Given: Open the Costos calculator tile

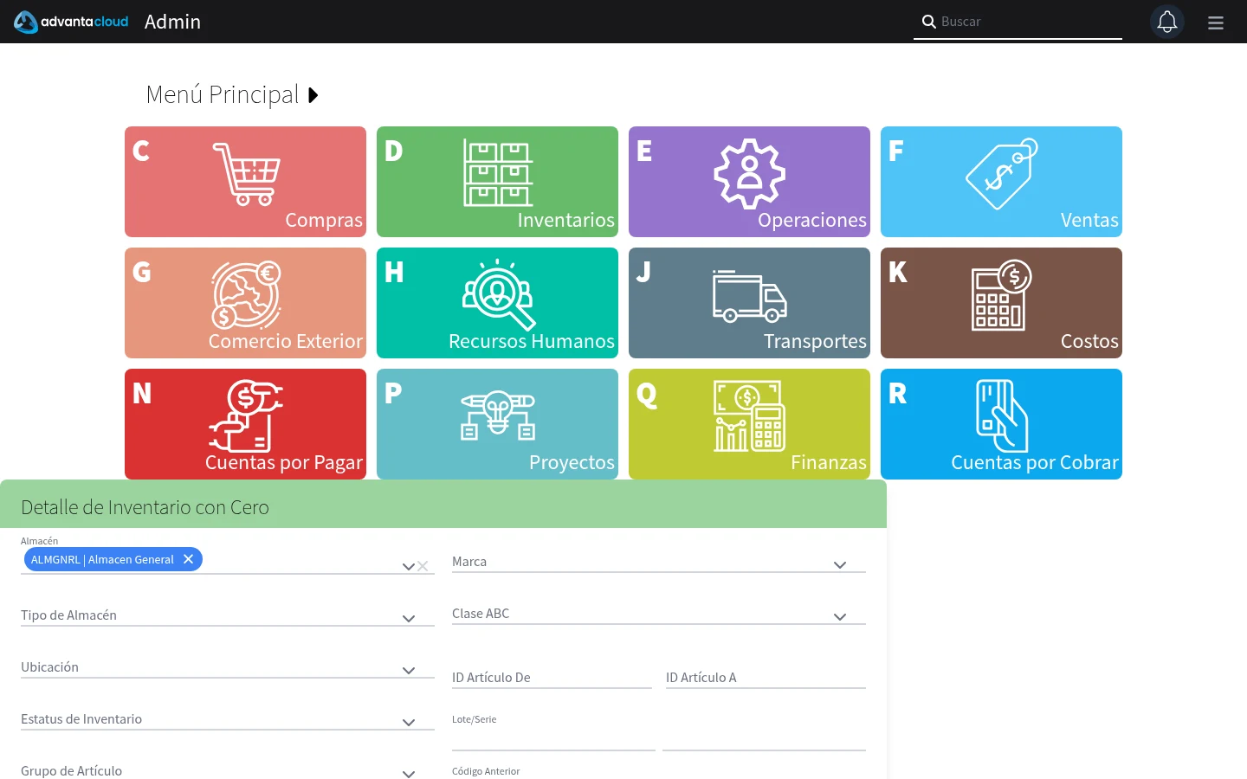Looking at the screenshot, I should [x=1001, y=303].
